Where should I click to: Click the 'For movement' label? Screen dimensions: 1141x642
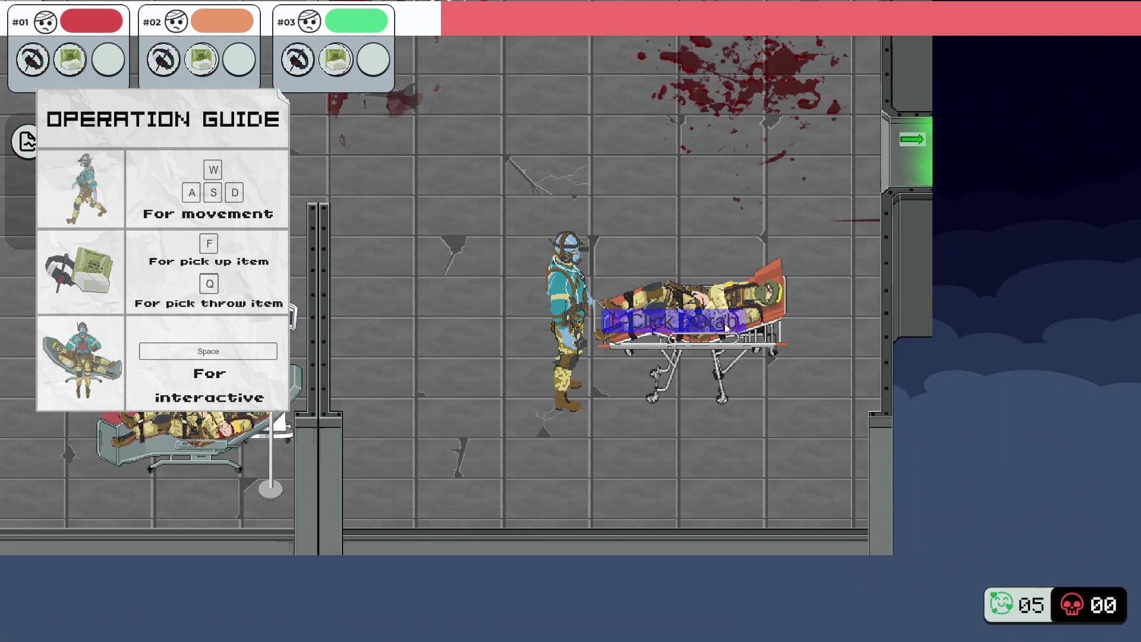(x=208, y=214)
